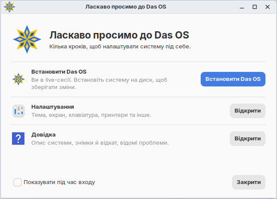
Task: Click the Показувати під час входу label
Action: tap(59, 182)
